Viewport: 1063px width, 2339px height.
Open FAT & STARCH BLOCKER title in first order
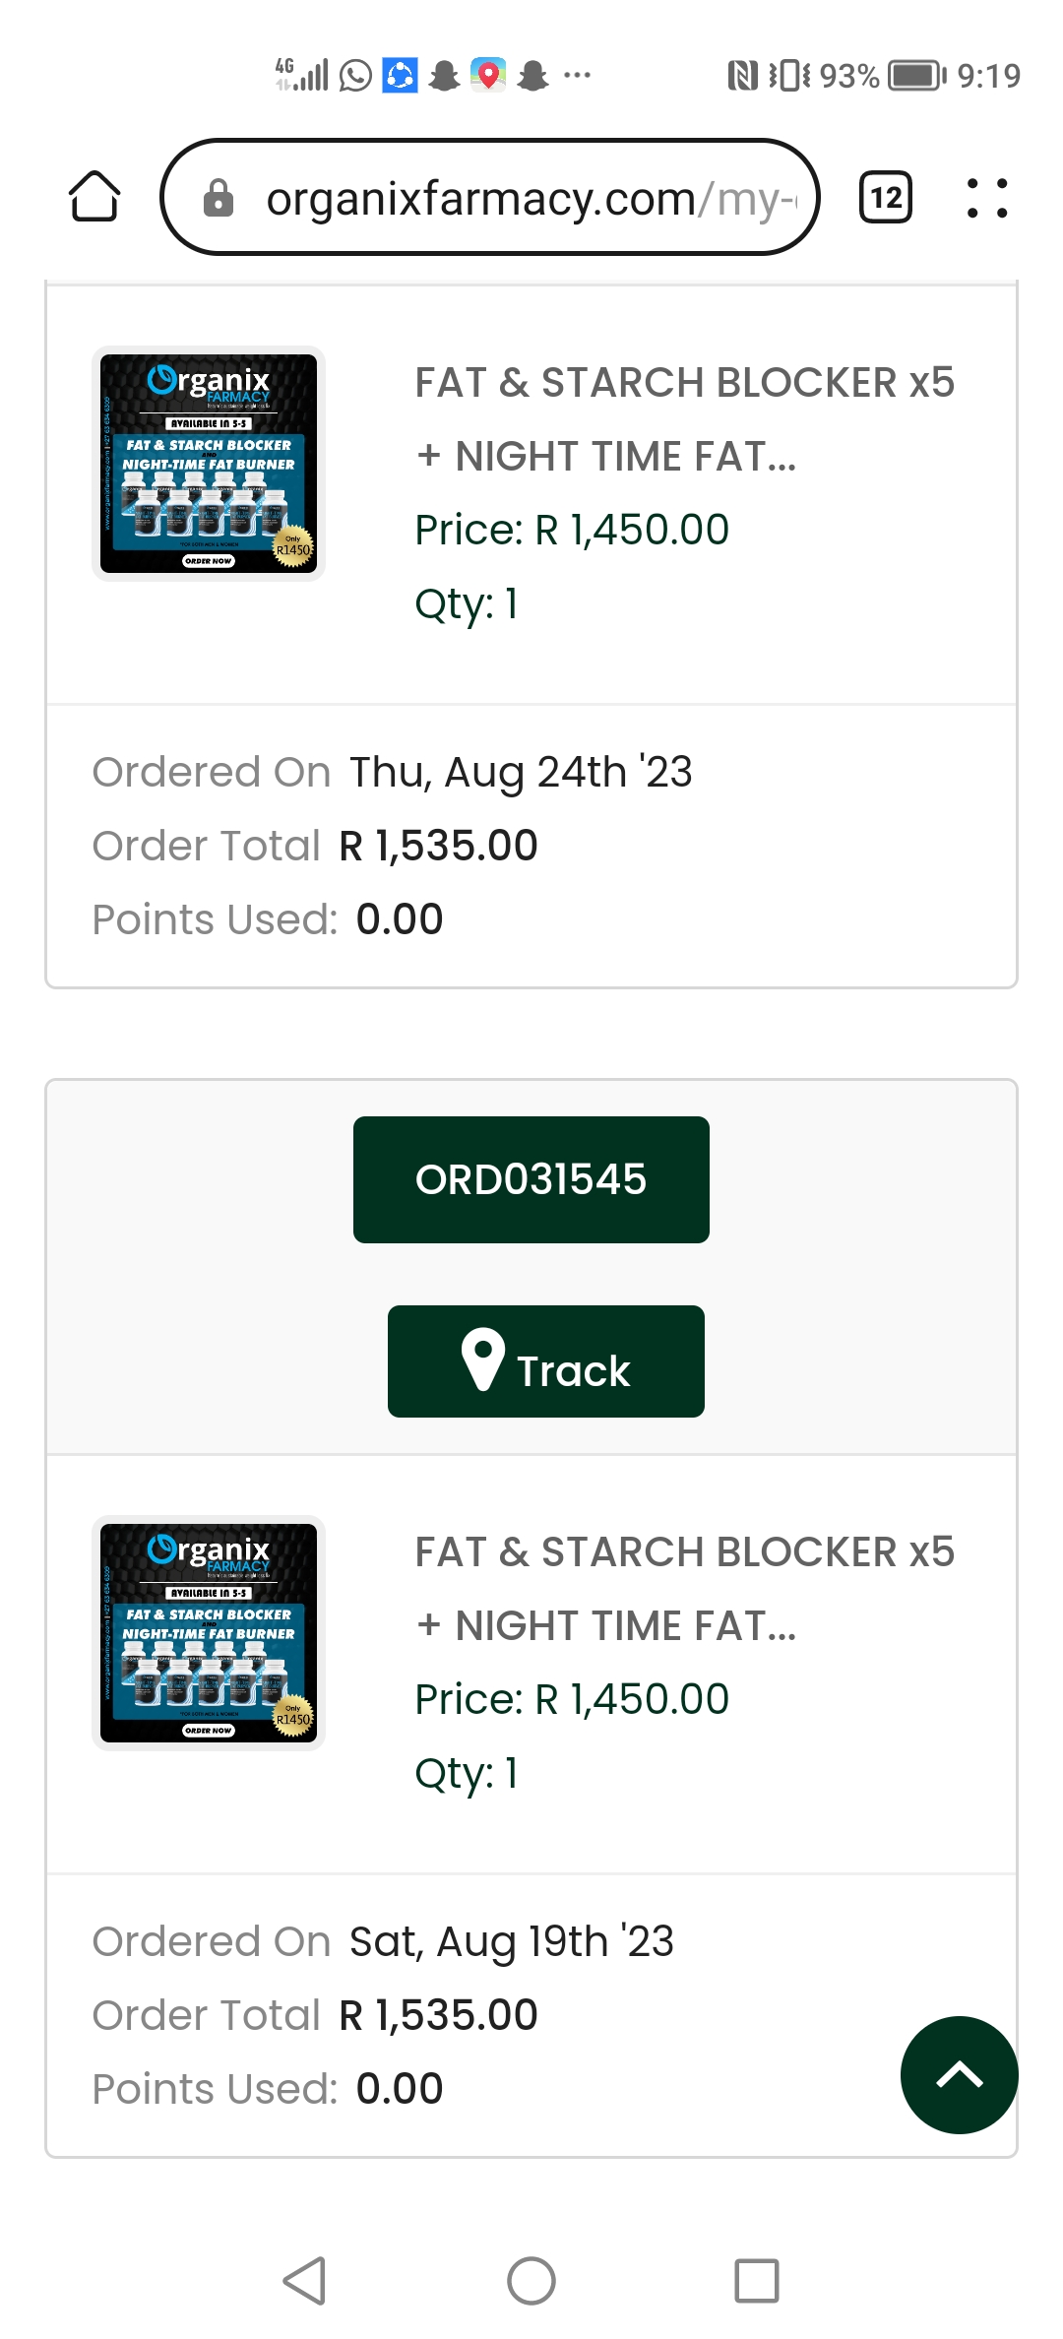tap(685, 419)
